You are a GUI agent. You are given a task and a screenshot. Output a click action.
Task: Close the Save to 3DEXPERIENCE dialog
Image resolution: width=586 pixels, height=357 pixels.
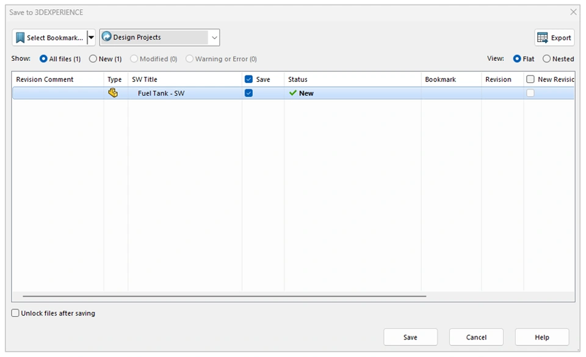tap(573, 12)
